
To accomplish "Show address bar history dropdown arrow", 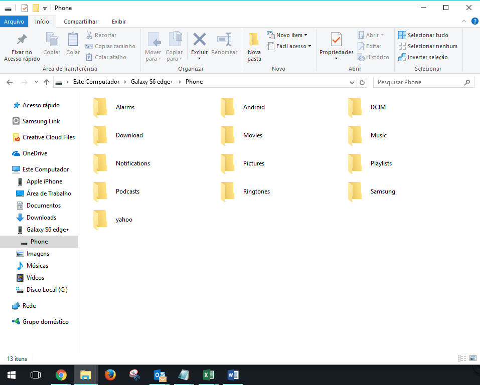I will [x=352, y=82].
